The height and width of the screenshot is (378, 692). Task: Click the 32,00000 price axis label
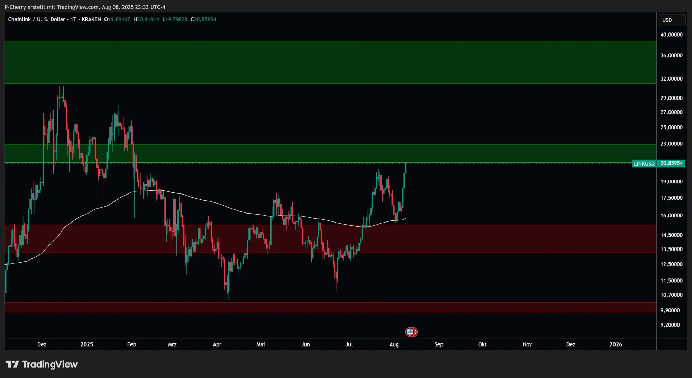pyautogui.click(x=671, y=79)
